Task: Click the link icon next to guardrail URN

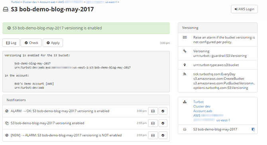Action: pyautogui.click(x=185, y=51)
